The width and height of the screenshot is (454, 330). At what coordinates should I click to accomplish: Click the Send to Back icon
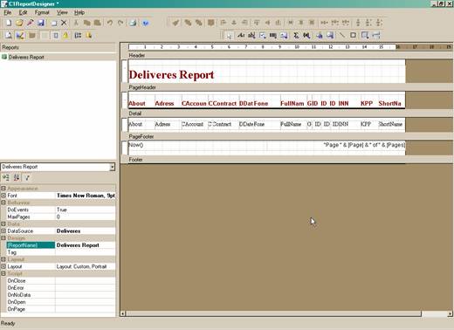click(x=199, y=23)
